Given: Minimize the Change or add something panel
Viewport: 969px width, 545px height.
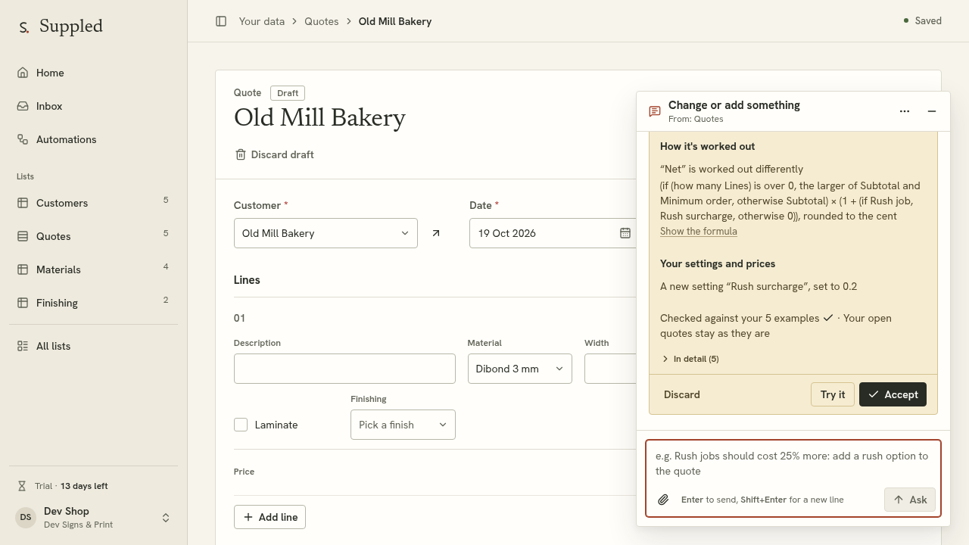Looking at the screenshot, I should [932, 111].
